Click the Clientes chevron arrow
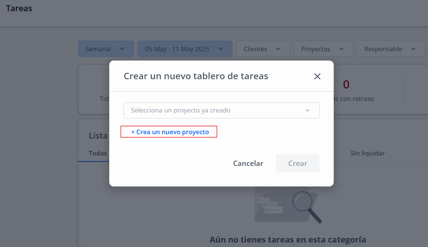This screenshot has width=428, height=247. (x=278, y=49)
